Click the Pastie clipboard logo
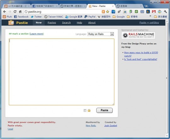 (x=11, y=23)
